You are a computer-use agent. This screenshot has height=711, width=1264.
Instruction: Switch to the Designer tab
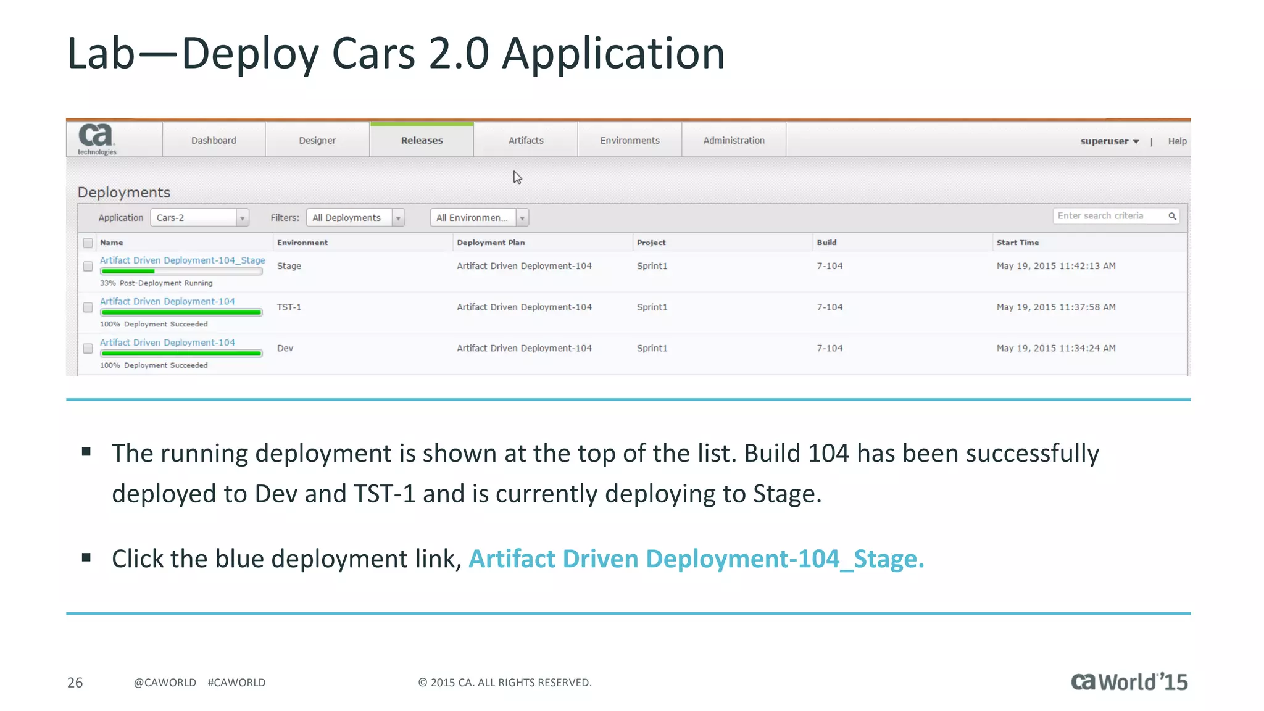tap(317, 140)
